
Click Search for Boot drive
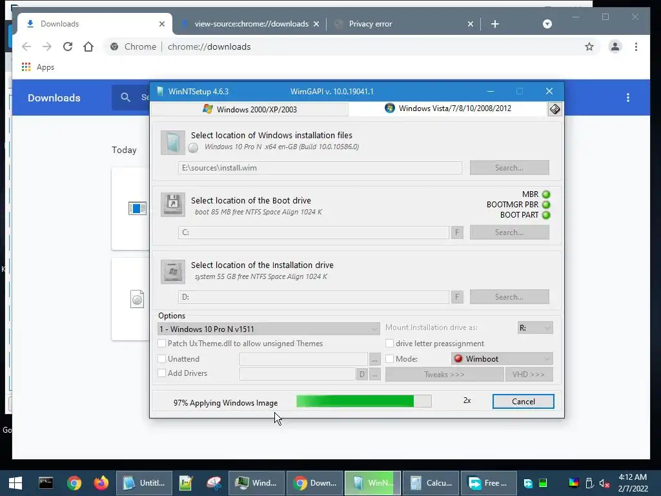[x=509, y=232]
